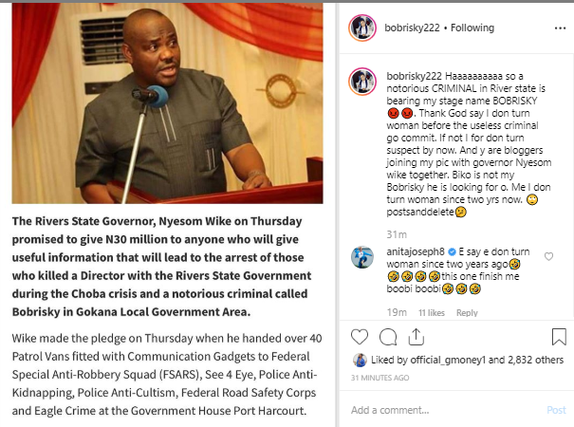The width and height of the screenshot is (574, 427).
Task: Like anitajoseph8's comment with small heart
Action: 548,256
